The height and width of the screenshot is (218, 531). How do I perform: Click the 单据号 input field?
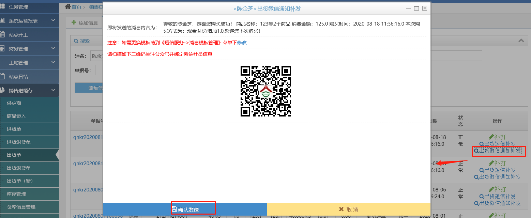tap(99, 71)
